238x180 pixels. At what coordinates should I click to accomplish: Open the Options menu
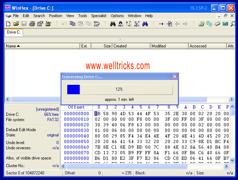[x=117, y=16]
